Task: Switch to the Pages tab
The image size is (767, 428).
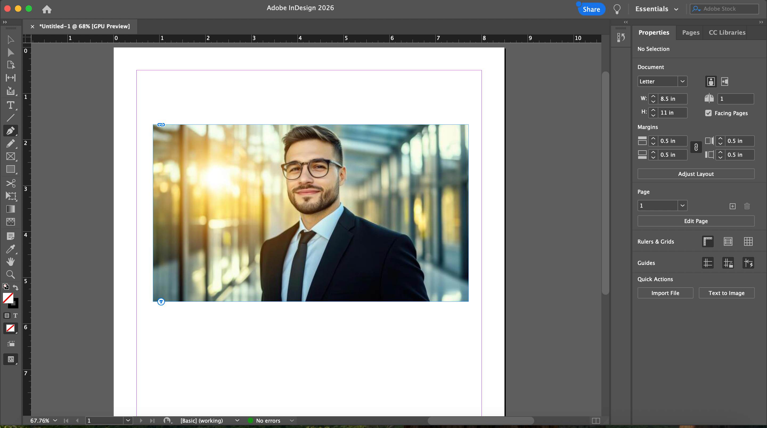Action: pos(691,33)
